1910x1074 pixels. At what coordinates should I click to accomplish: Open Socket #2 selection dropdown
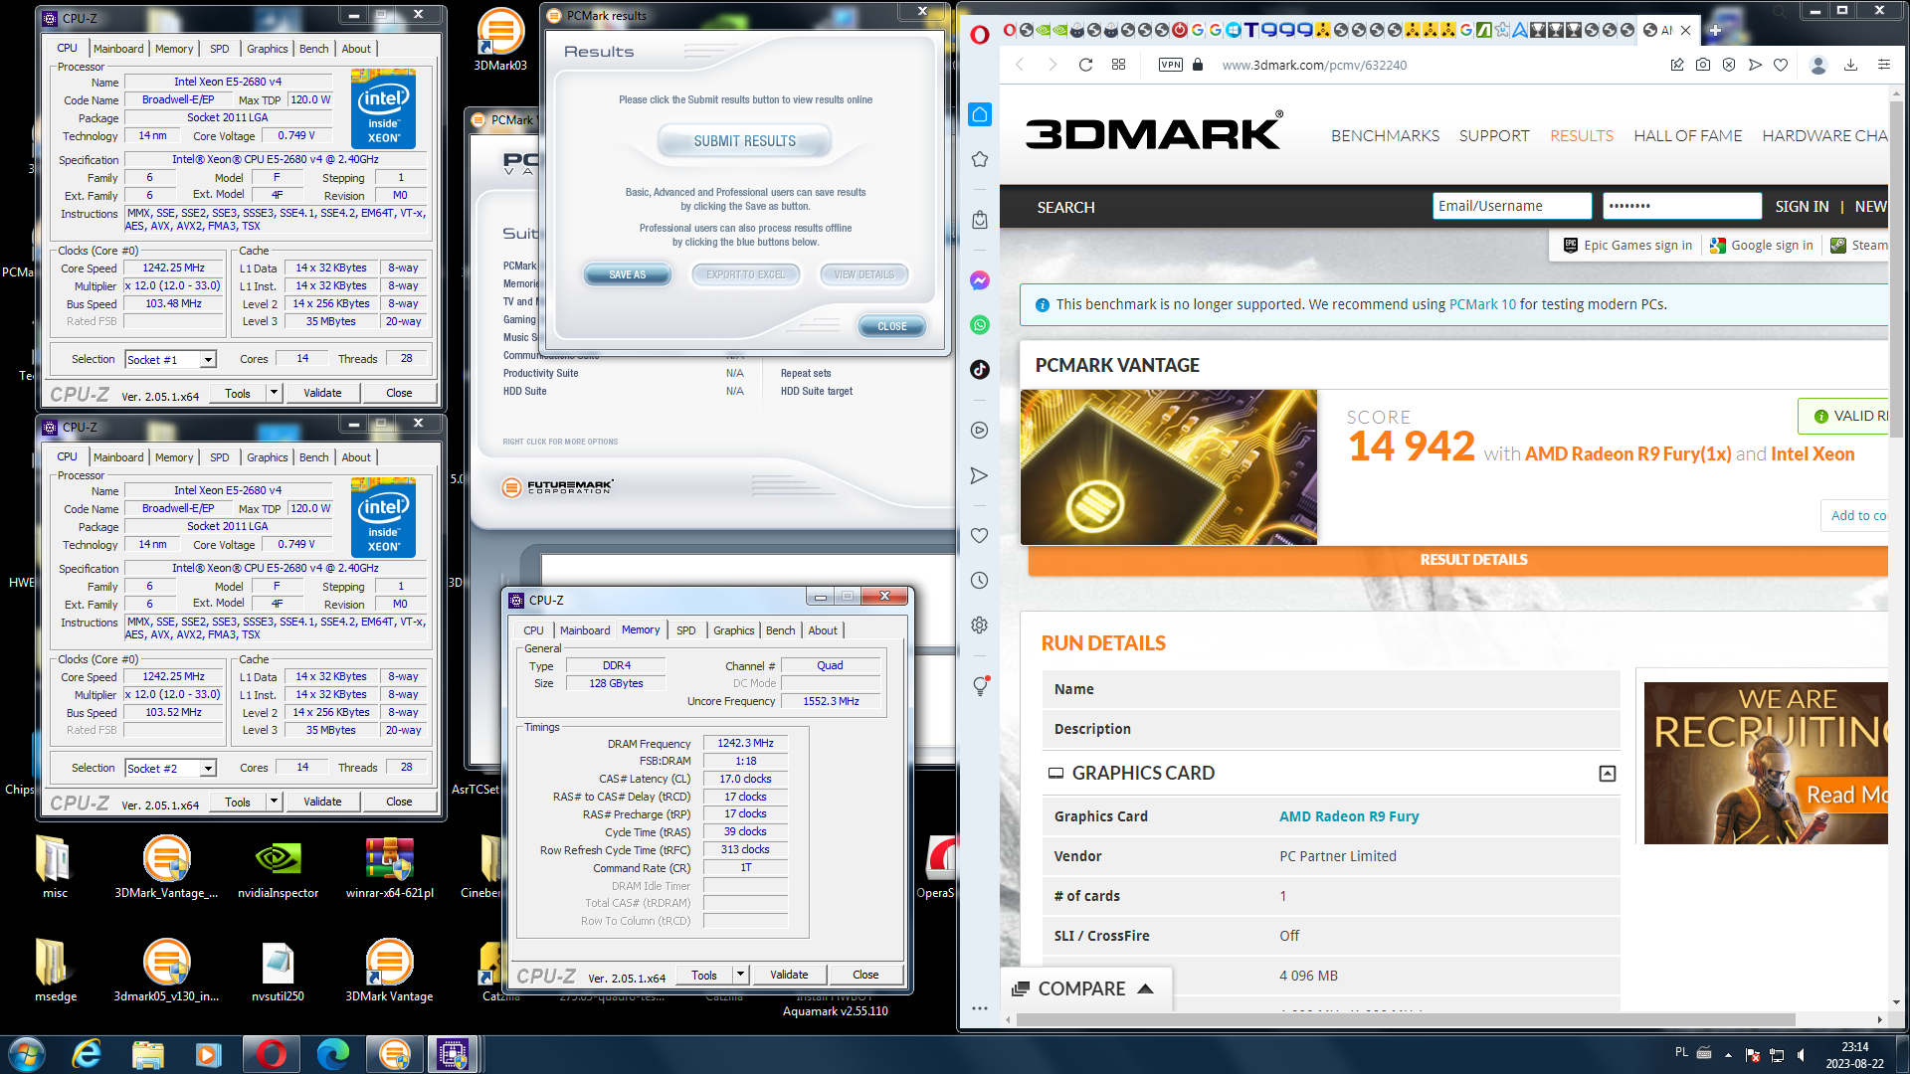pos(208,769)
